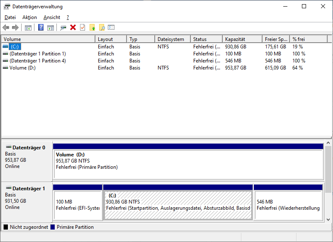Screen dimensions: 333x242
Task: Select the 100 MB EFI system partition block
Action: [78, 202]
